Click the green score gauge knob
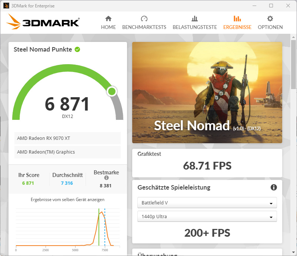Viewport: 297px width, 256px height. [x=112, y=92]
